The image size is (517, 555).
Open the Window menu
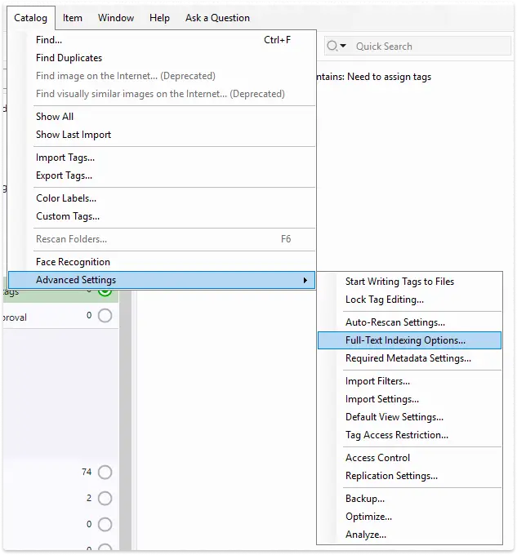click(116, 18)
